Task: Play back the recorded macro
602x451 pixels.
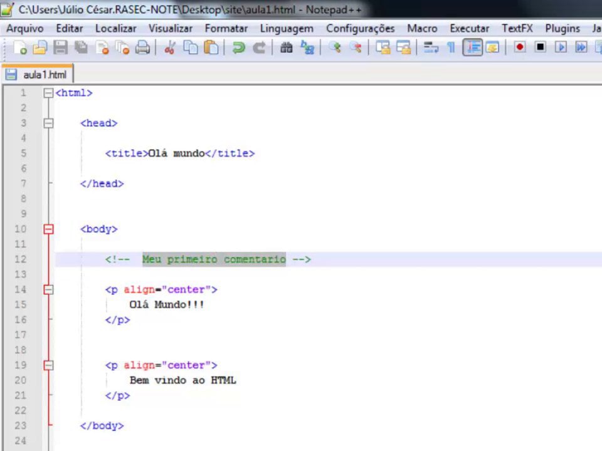Action: pyautogui.click(x=561, y=48)
